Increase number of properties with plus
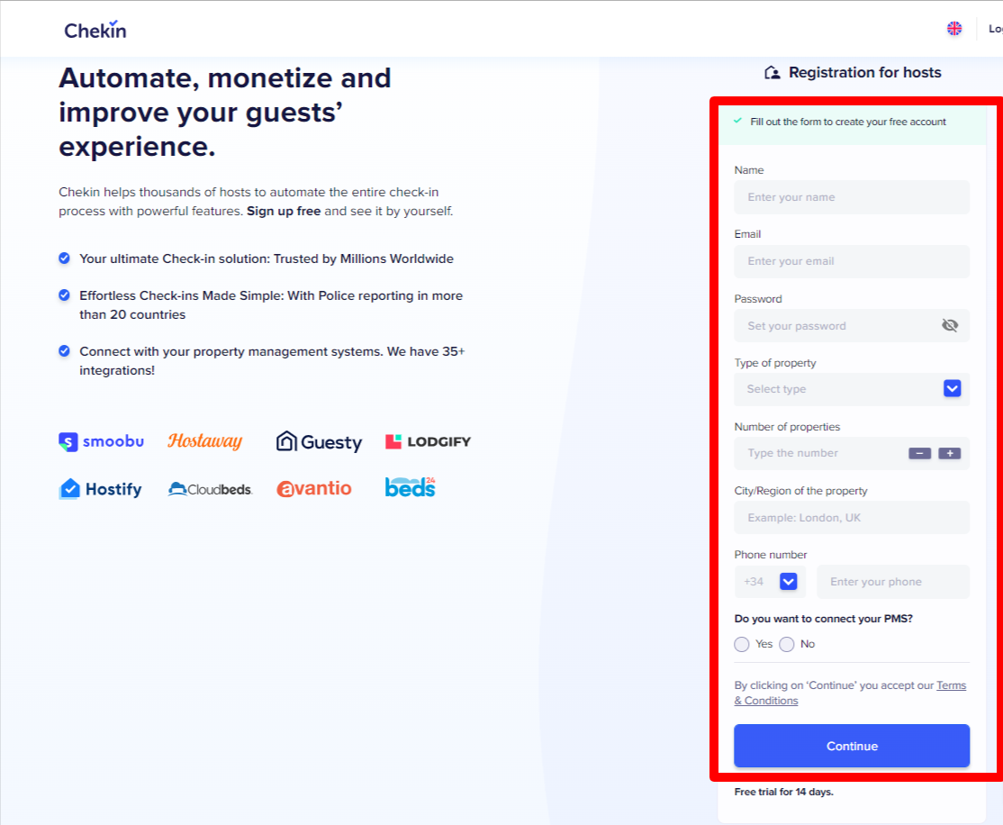Viewport: 1003px width, 825px height. click(950, 453)
